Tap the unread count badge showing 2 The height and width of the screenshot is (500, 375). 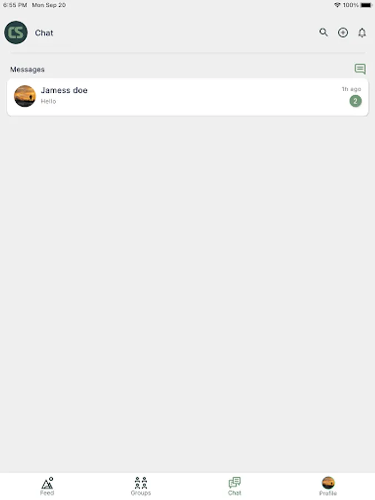pos(355,101)
